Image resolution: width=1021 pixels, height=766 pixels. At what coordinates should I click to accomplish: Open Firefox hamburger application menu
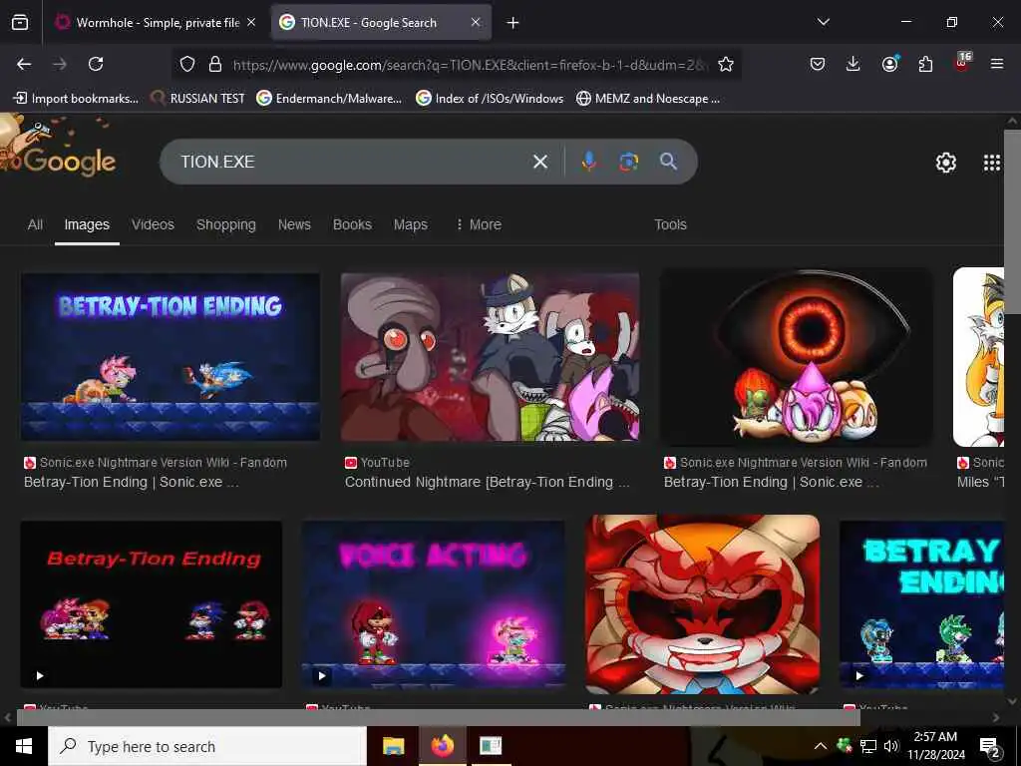tap(996, 64)
